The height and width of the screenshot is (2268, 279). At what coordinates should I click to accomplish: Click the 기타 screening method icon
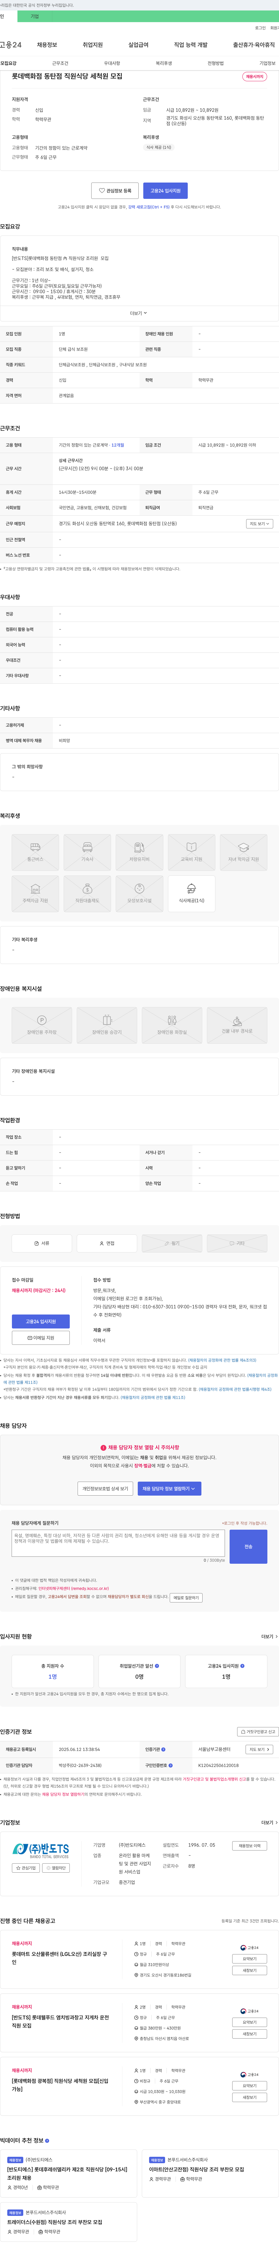click(x=237, y=1243)
